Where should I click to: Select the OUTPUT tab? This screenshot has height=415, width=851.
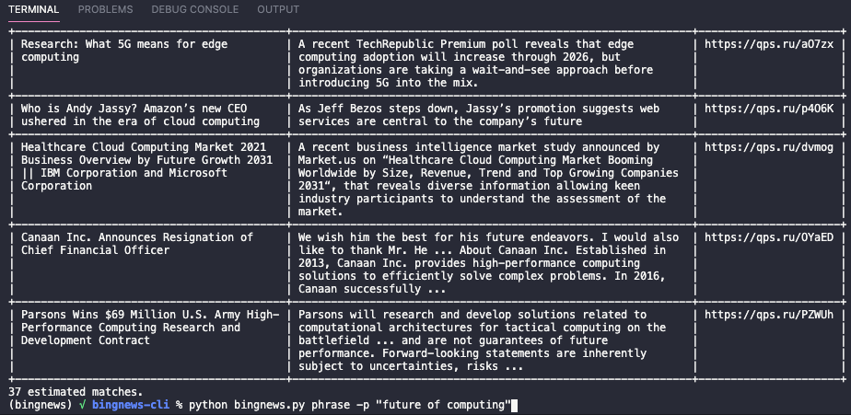tap(278, 9)
